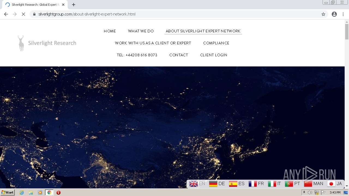Open the network tray icon
This screenshot has height=196, width=349.
click(x=317, y=192)
